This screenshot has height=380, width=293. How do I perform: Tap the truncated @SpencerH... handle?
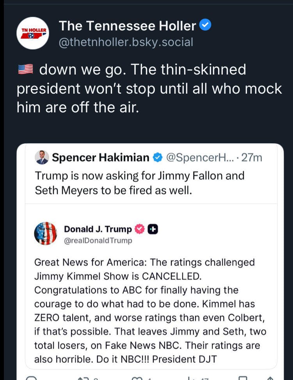(199, 158)
